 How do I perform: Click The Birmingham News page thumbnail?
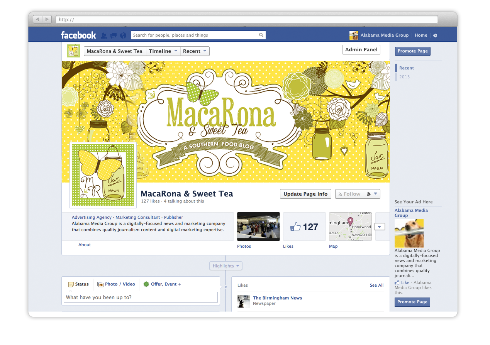tap(244, 301)
